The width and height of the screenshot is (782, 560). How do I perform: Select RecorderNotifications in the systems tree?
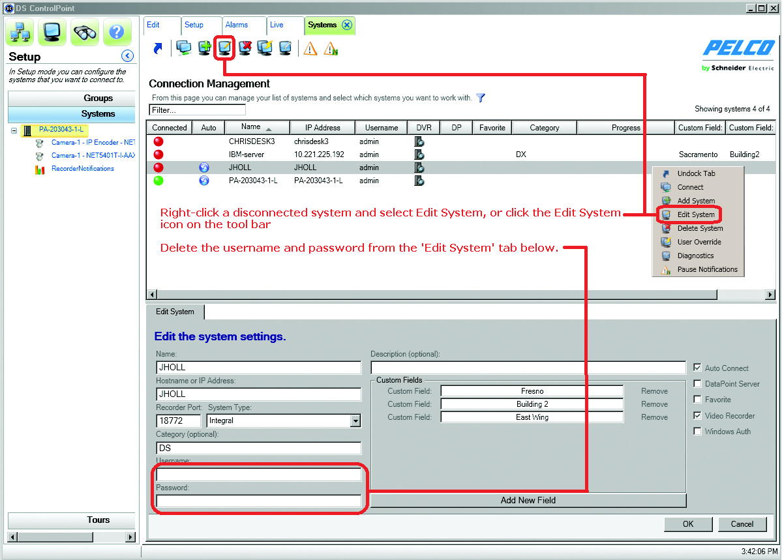82,168
